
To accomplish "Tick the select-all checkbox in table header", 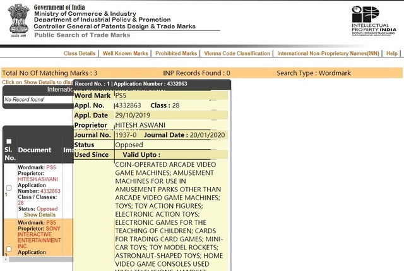I will click(x=9, y=142).
